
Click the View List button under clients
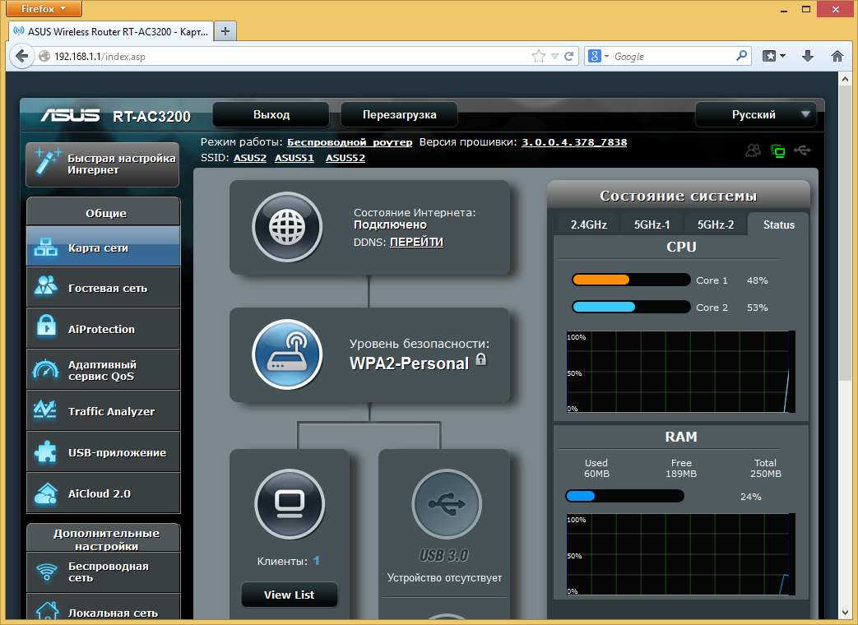pos(290,595)
